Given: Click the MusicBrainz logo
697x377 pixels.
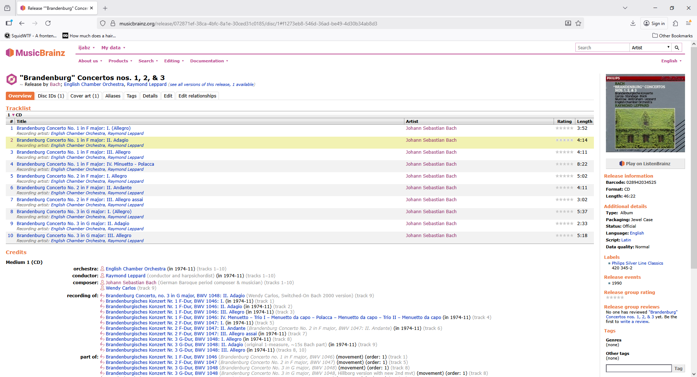Looking at the screenshot, I should coord(36,53).
